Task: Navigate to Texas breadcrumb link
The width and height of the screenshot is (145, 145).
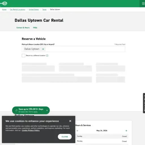Action: [x=44, y=10]
